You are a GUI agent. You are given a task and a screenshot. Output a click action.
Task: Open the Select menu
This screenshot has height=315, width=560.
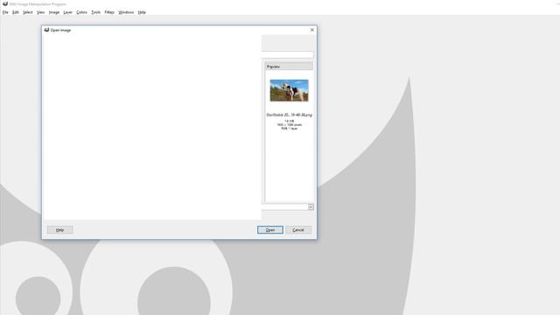tap(27, 12)
